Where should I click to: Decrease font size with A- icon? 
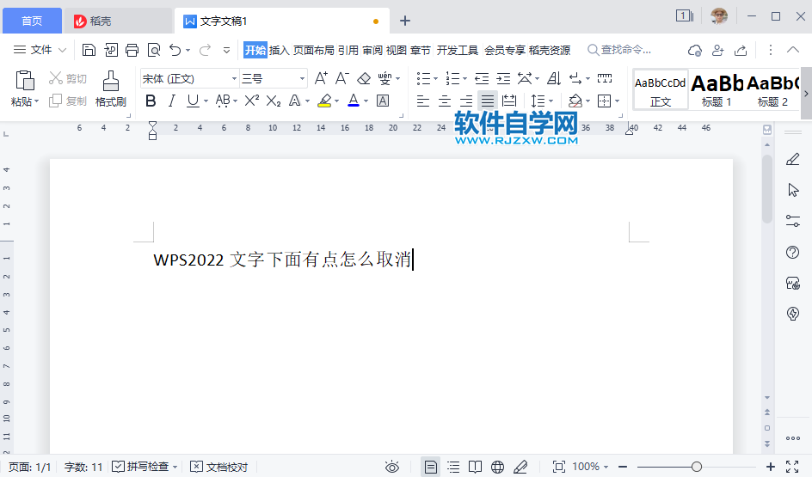pyautogui.click(x=341, y=78)
